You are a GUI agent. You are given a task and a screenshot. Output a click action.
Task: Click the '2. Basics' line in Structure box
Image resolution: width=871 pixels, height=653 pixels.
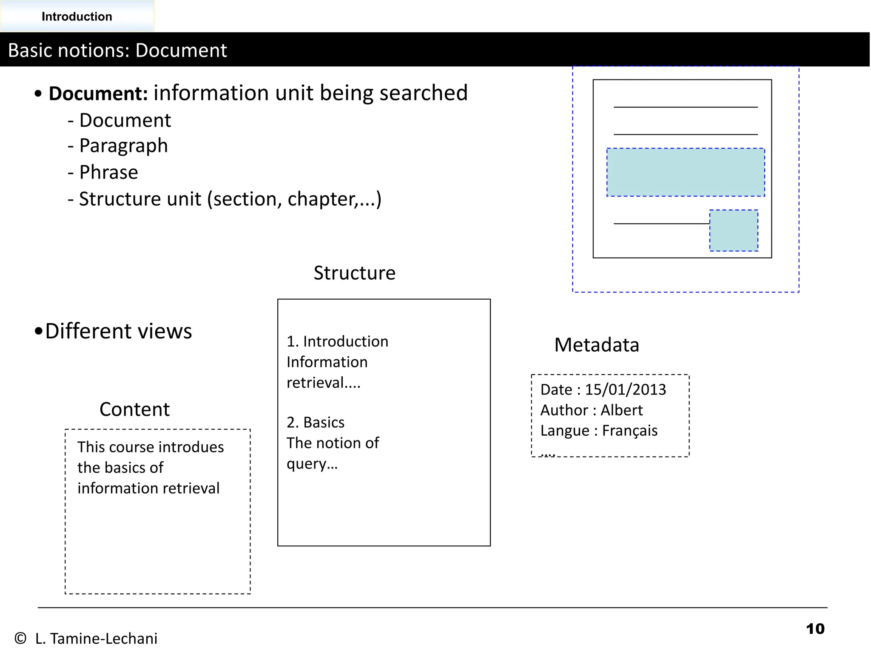[316, 422]
